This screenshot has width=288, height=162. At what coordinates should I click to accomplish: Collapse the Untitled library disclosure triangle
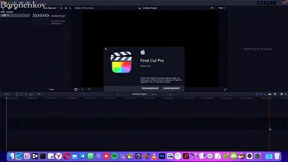pyautogui.click(x=1, y=12)
